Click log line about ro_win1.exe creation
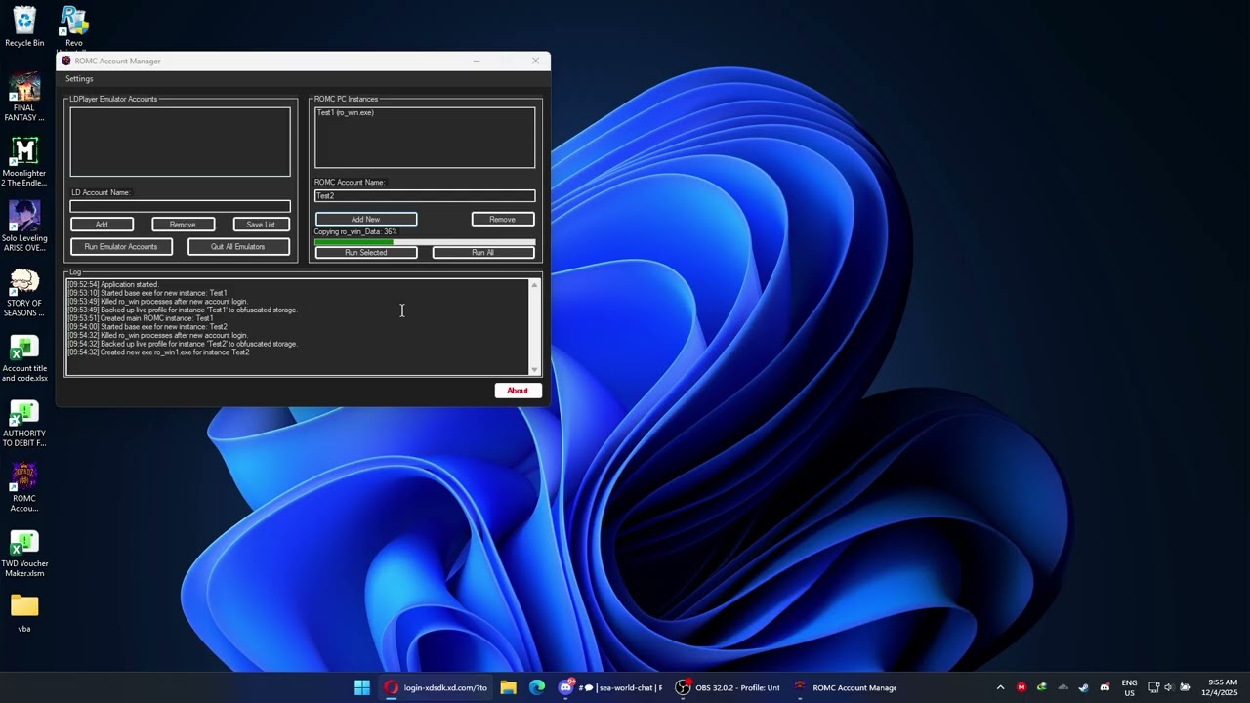This screenshot has width=1250, height=703. pyautogui.click(x=158, y=352)
